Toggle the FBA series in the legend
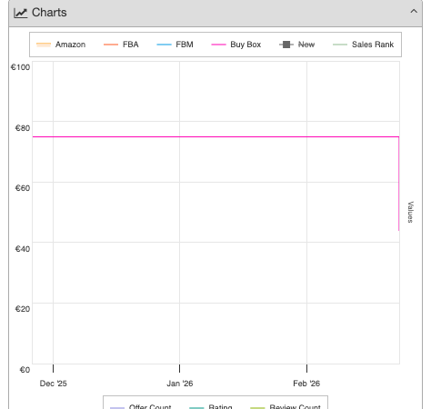The height and width of the screenshot is (409, 431). tap(121, 45)
